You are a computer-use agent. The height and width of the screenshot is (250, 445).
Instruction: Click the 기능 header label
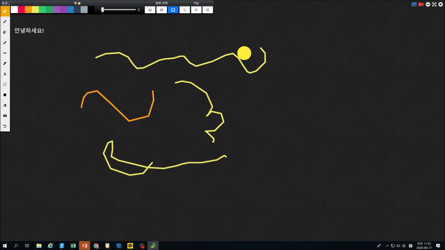[196, 3]
